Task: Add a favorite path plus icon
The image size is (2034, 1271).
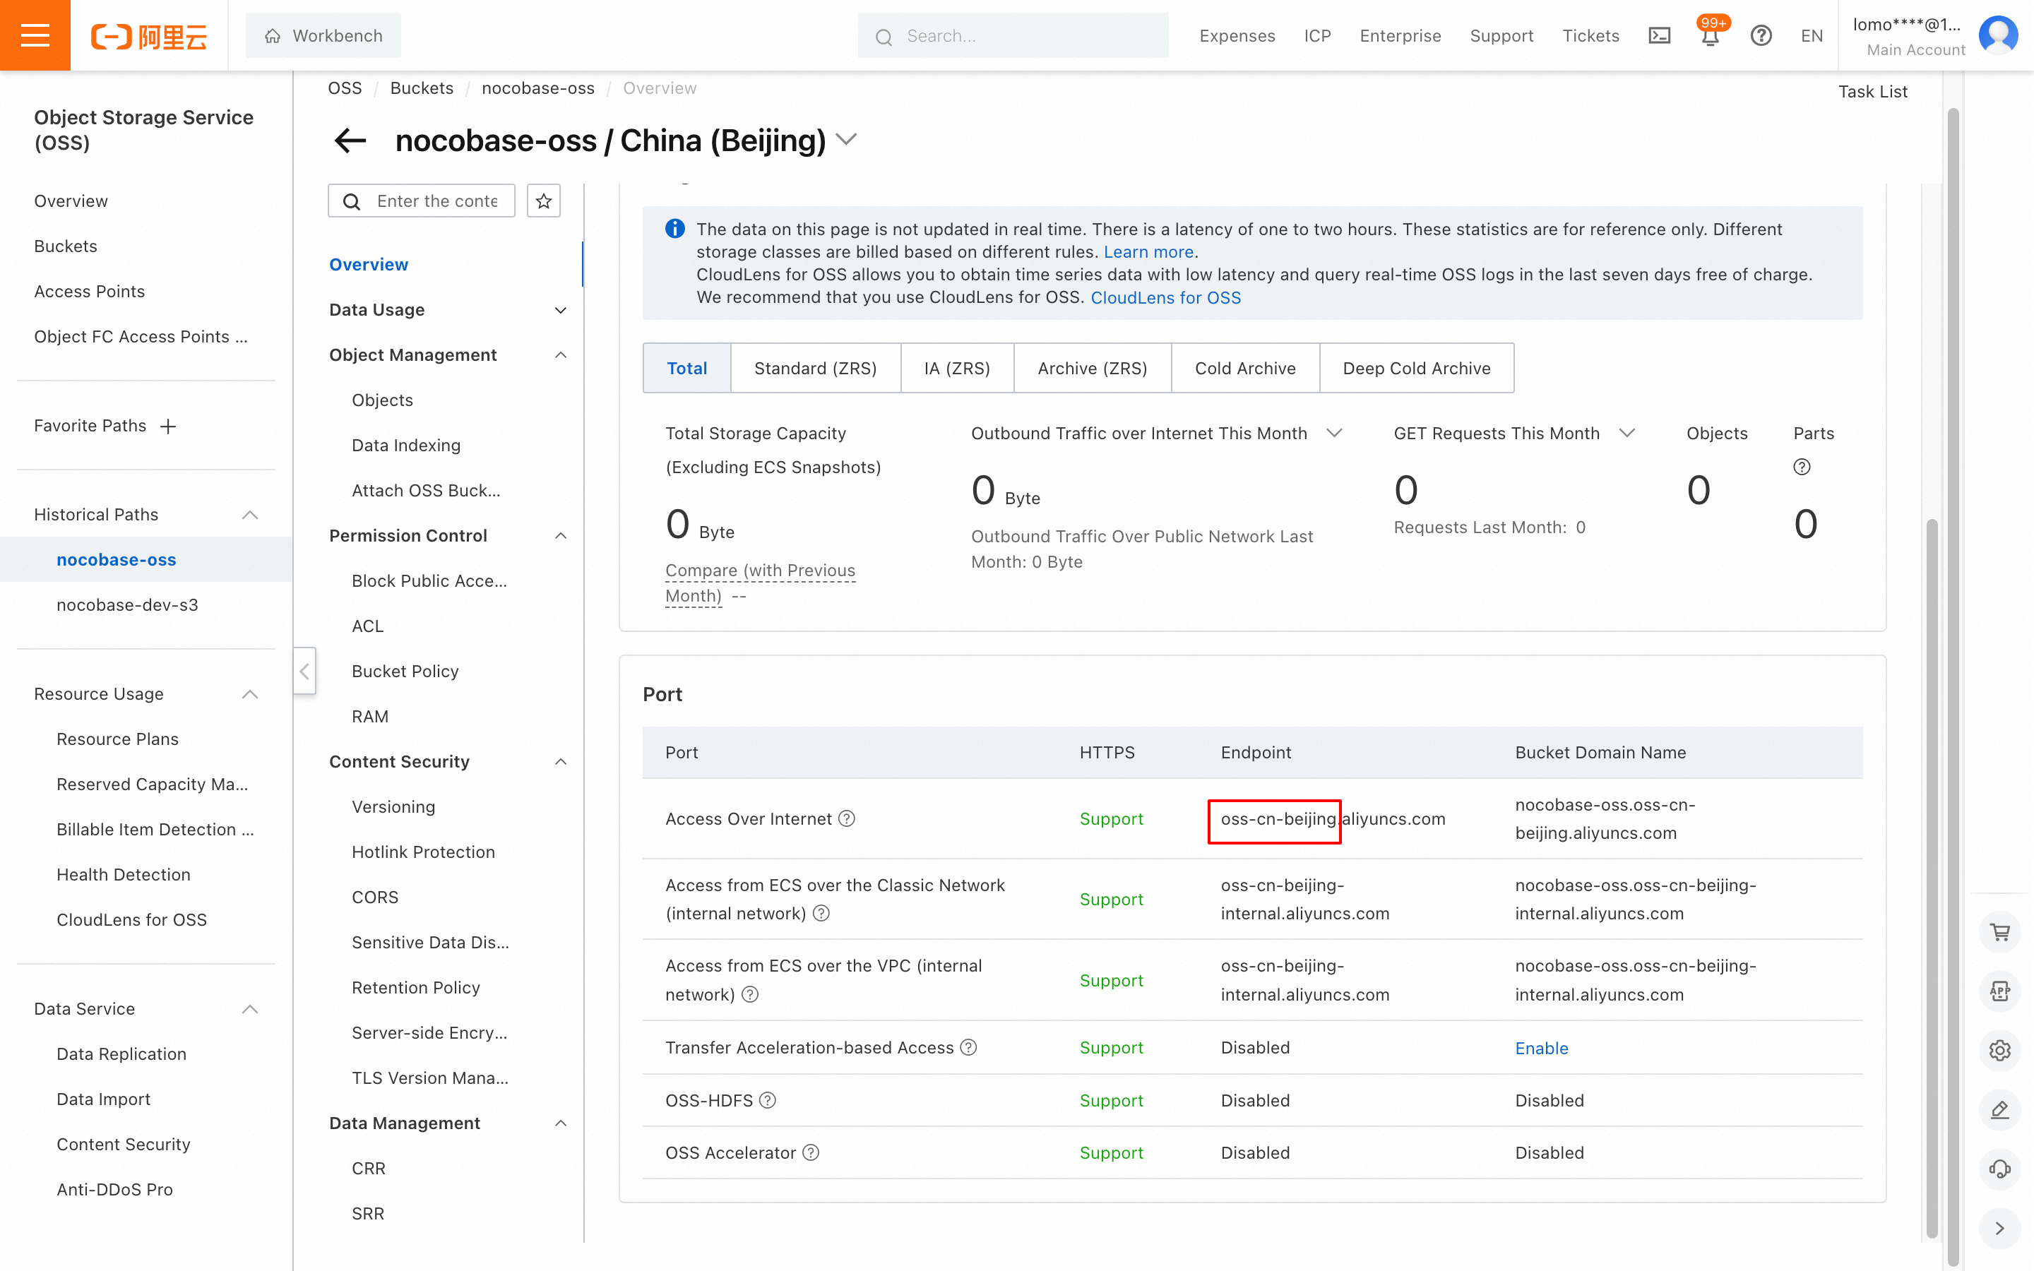Action: click(168, 426)
